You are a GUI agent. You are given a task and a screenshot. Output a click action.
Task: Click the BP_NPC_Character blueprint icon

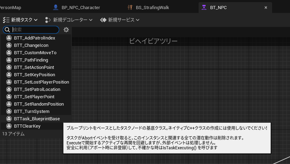coord(55,7)
